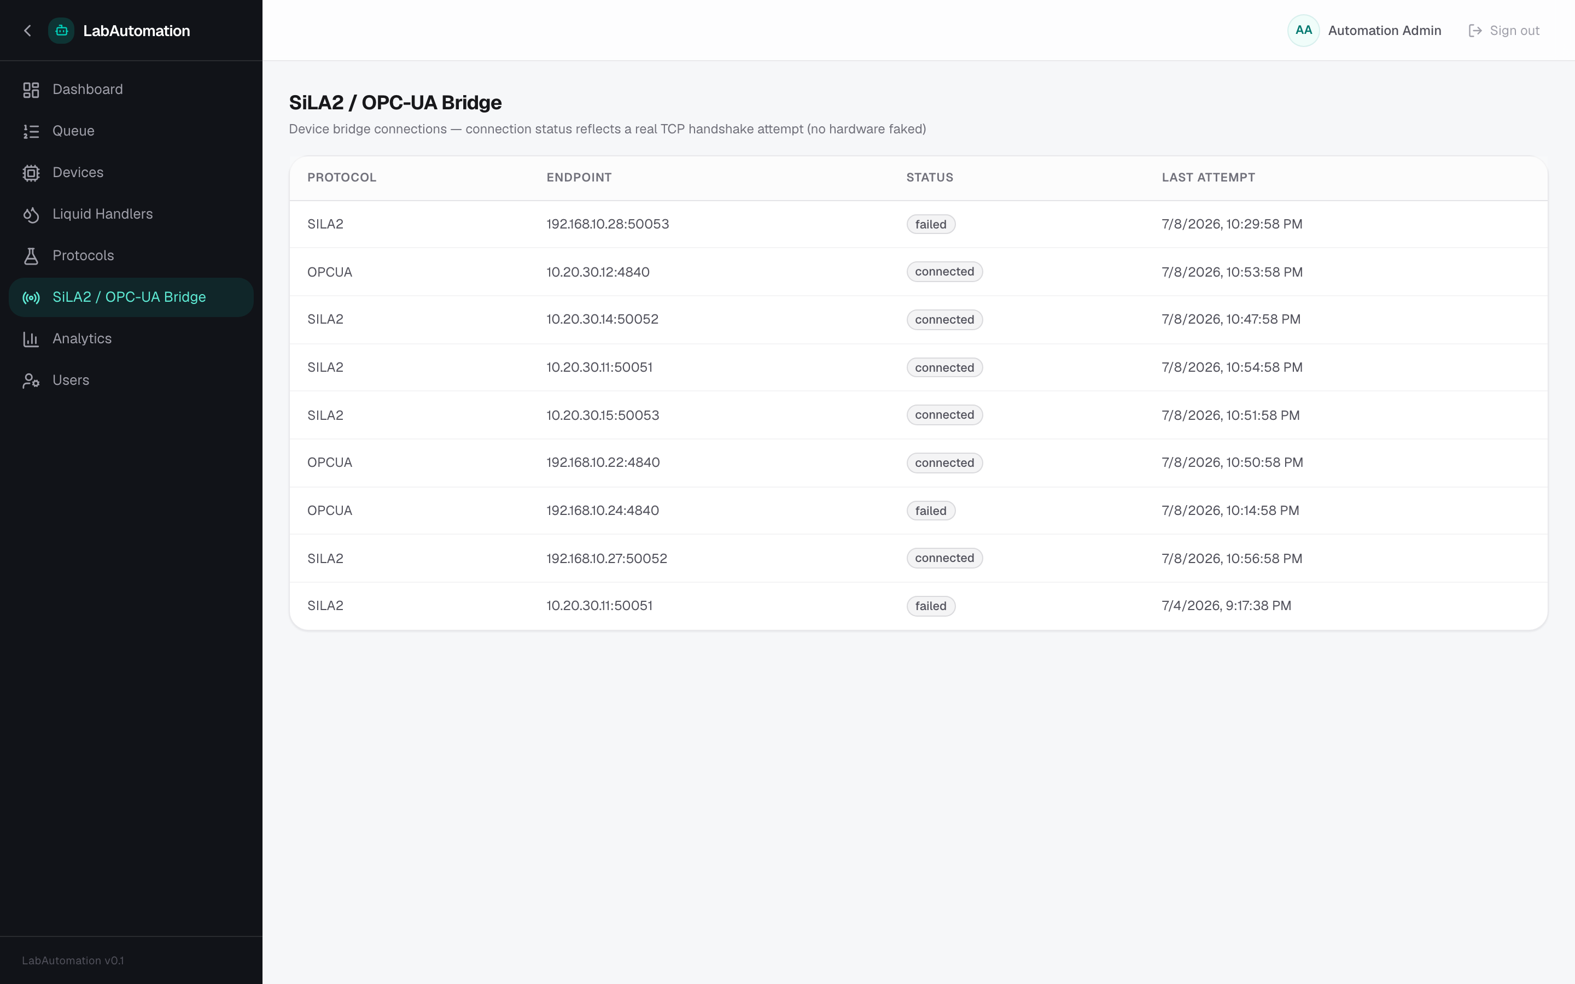Click the failed badge for 192.168.10.28:50053

pyautogui.click(x=931, y=225)
